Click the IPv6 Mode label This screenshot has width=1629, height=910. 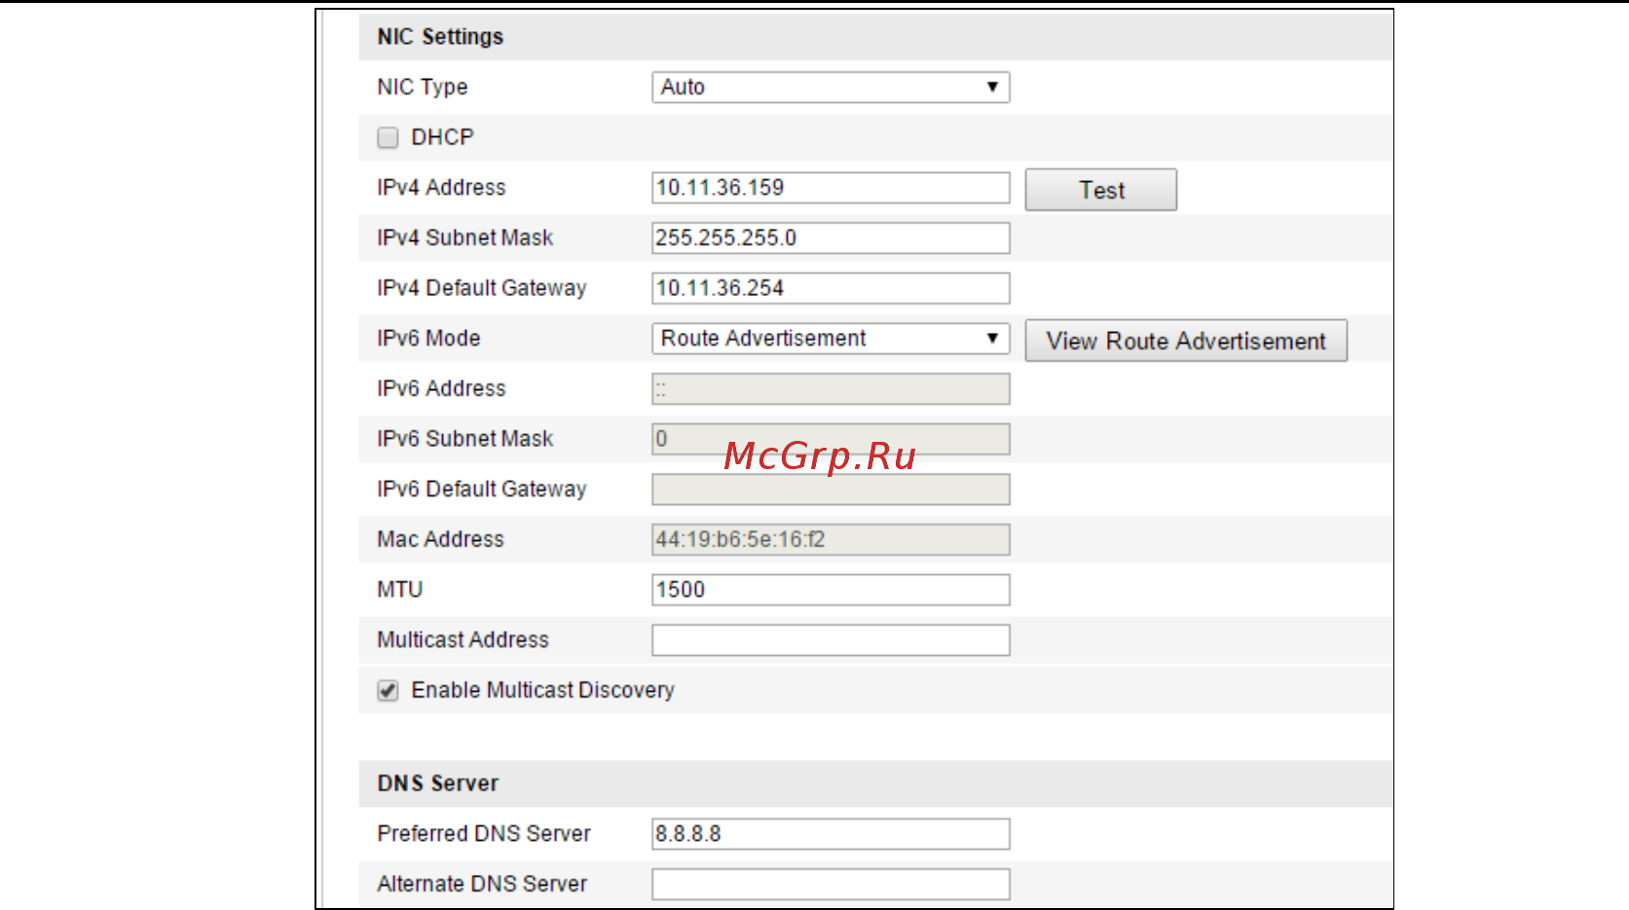point(428,339)
